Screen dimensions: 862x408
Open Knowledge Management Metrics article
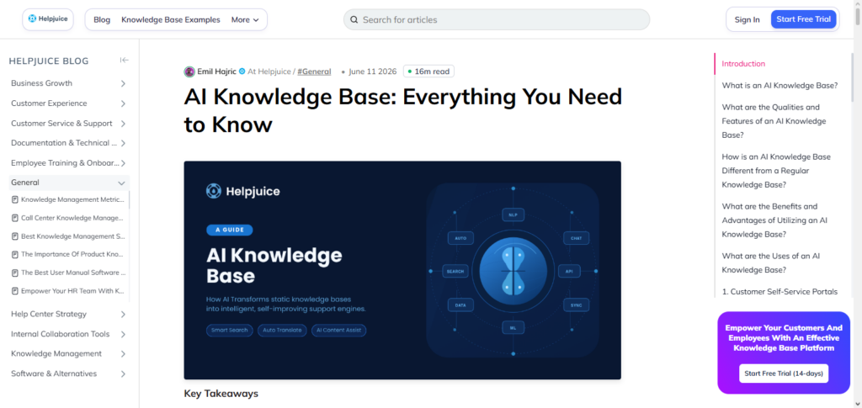pos(72,200)
